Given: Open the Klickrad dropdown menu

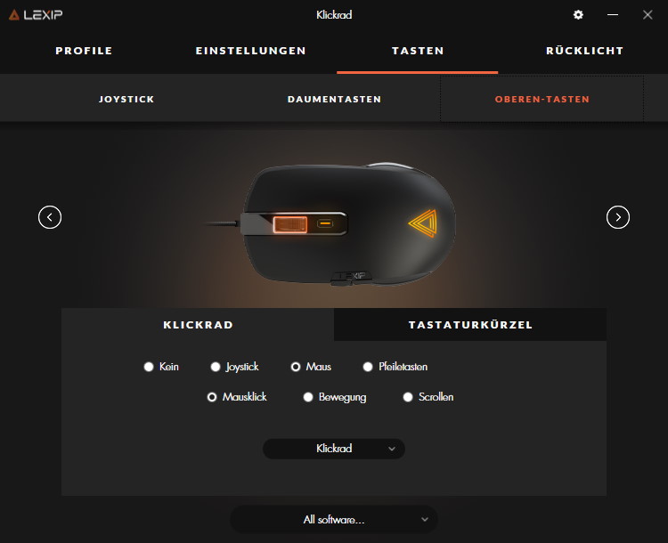Looking at the screenshot, I should pyautogui.click(x=334, y=449).
